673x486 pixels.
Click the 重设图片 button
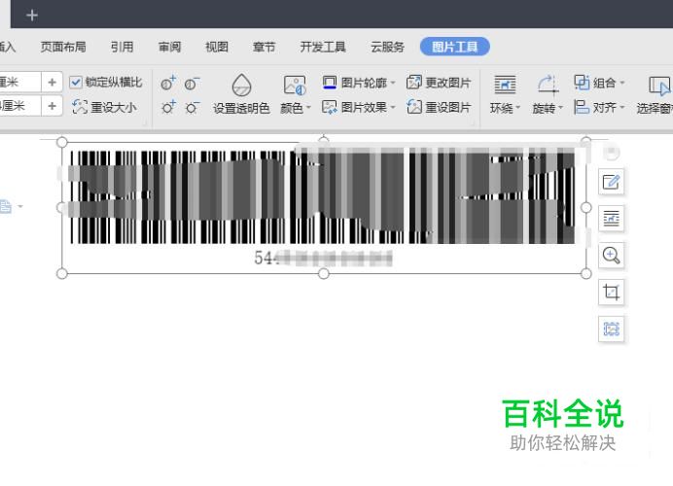tap(439, 107)
